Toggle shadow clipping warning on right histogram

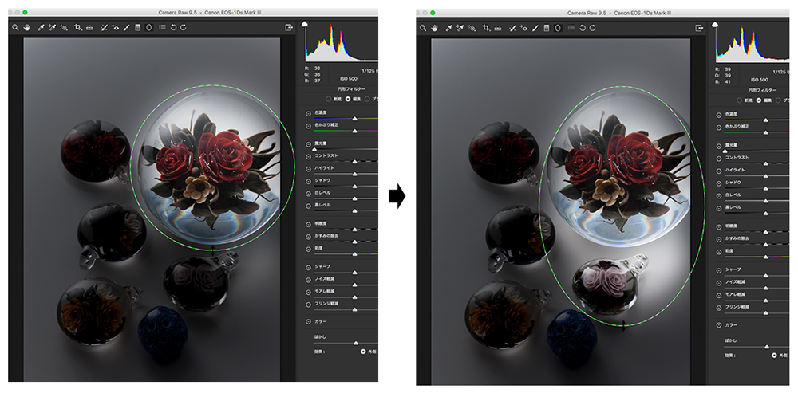click(x=716, y=24)
